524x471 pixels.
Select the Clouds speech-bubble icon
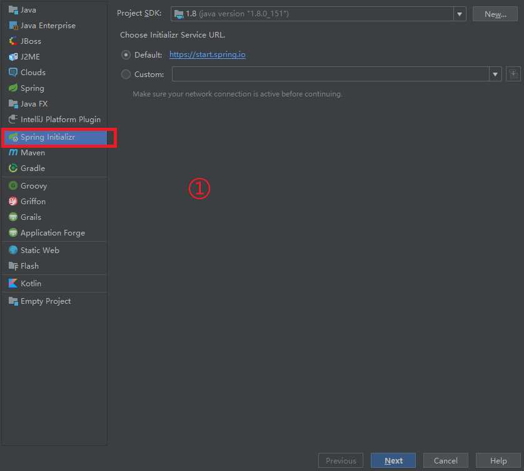click(x=13, y=72)
